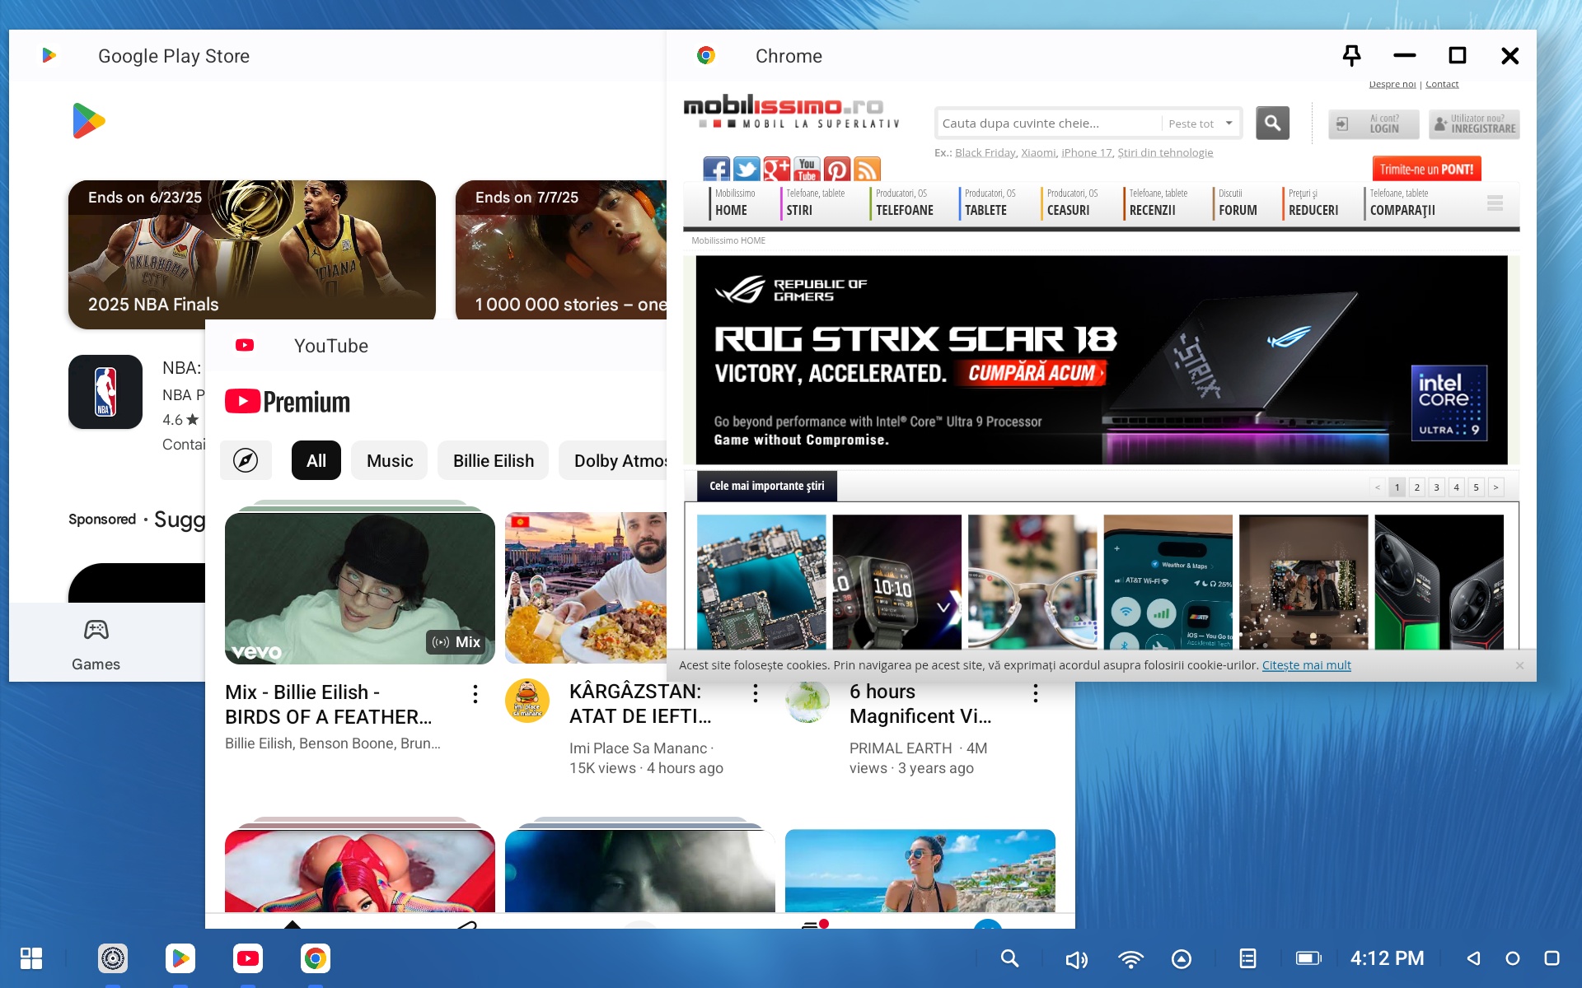This screenshot has height=988, width=1582.
Task: Go to previous news page arrow
Action: [1377, 487]
